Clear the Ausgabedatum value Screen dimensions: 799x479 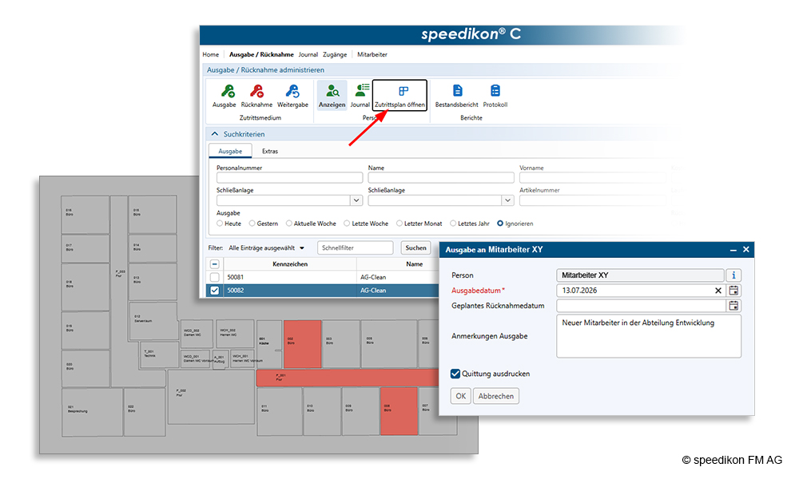(x=718, y=291)
